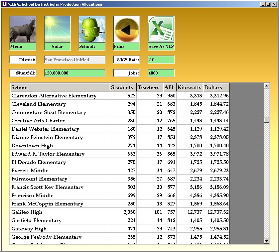Viewport: 279px width, 252px height.
Task: Open the Solar sun icon
Action: pos(57,30)
